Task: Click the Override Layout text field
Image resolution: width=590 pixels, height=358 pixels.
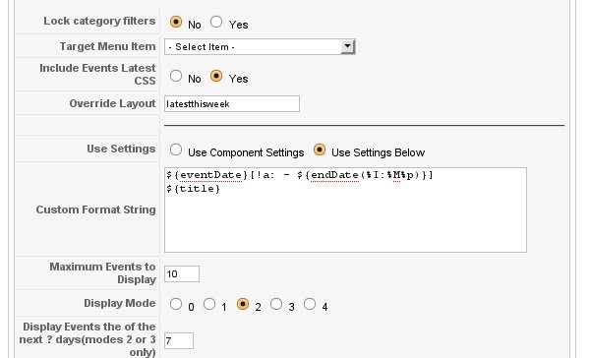Action: click(x=232, y=104)
